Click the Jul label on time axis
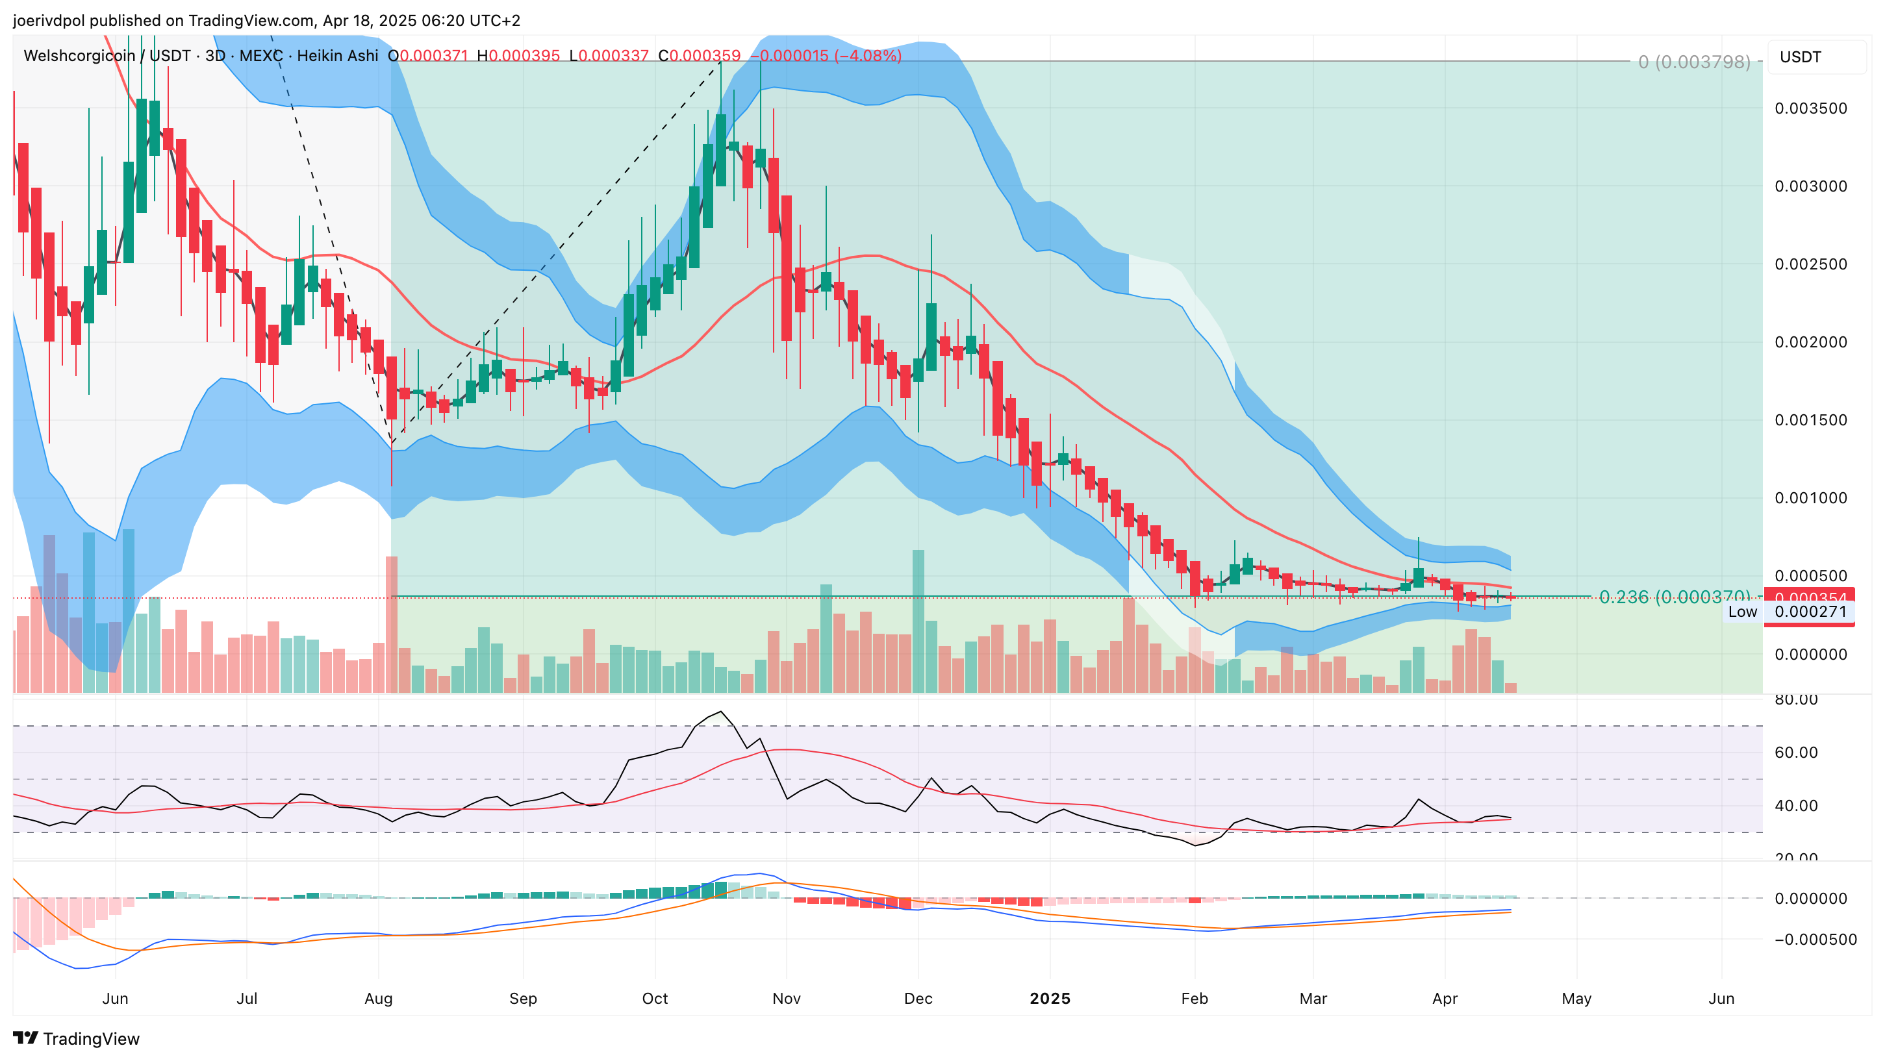The image size is (1885, 1061). [x=247, y=999]
